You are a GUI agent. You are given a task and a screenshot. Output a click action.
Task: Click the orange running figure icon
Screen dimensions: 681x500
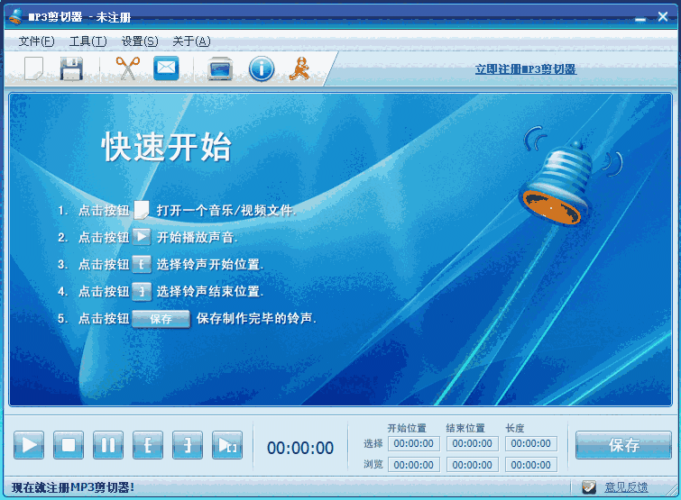point(299,68)
